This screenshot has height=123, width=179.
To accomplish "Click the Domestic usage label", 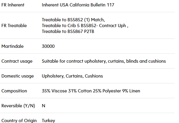I will (18, 76).
